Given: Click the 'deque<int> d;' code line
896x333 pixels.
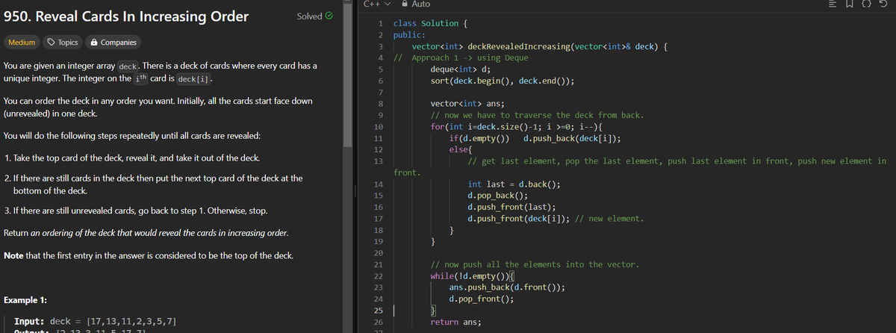Looking at the screenshot, I should [461, 69].
